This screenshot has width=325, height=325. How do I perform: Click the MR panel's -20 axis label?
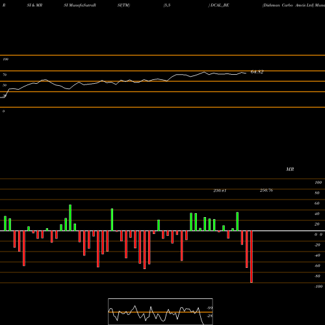[317, 245]
